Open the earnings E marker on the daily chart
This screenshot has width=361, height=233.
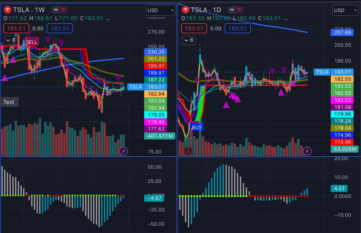coord(188,151)
